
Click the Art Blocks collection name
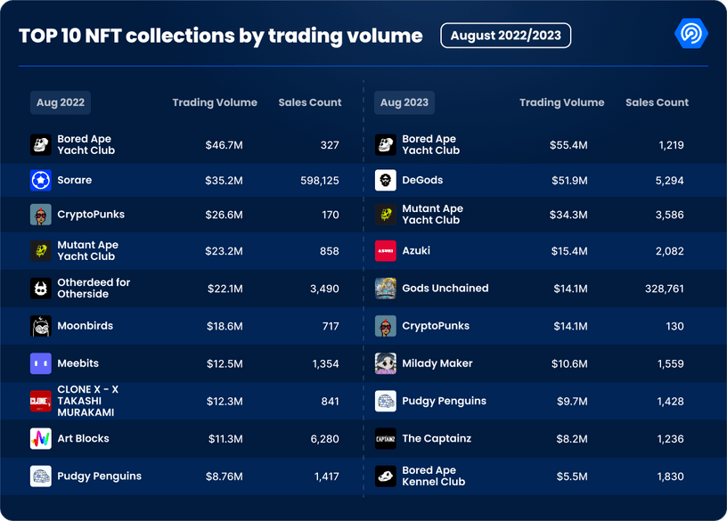(x=84, y=438)
